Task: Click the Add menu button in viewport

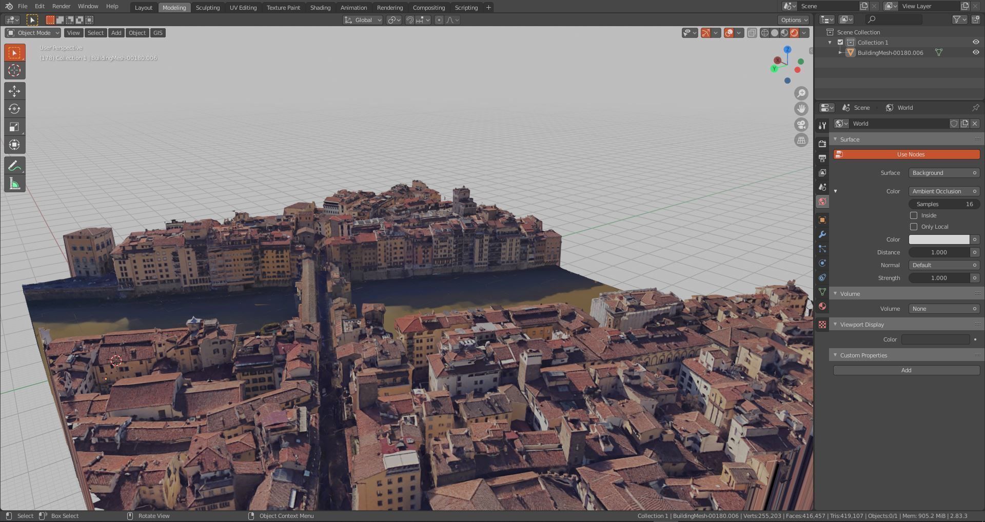Action: click(116, 33)
